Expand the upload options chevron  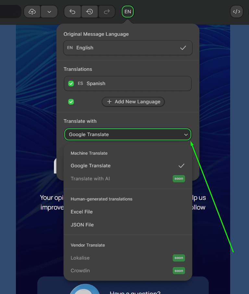click(x=49, y=12)
